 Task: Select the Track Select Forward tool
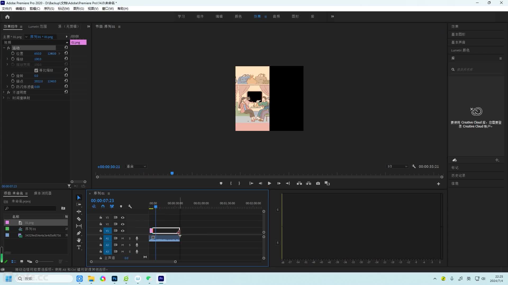point(79,205)
